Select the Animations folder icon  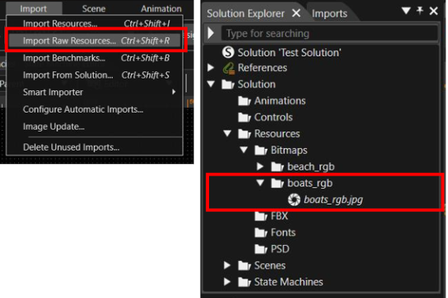tap(245, 101)
